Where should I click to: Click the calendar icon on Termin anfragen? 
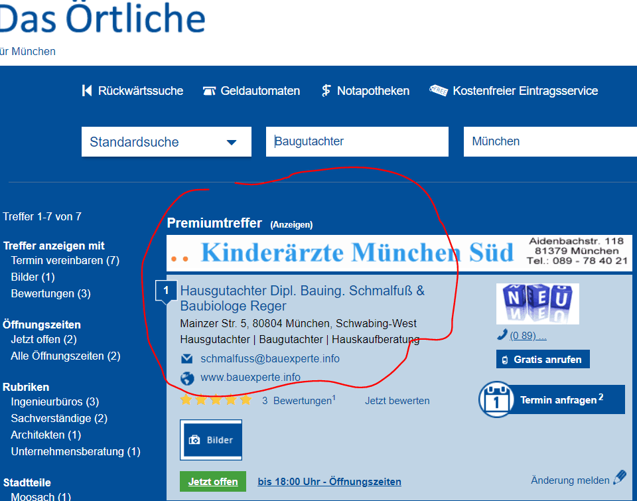click(x=496, y=400)
